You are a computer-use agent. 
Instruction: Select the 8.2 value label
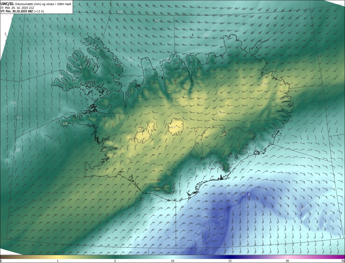tap(206, 35)
